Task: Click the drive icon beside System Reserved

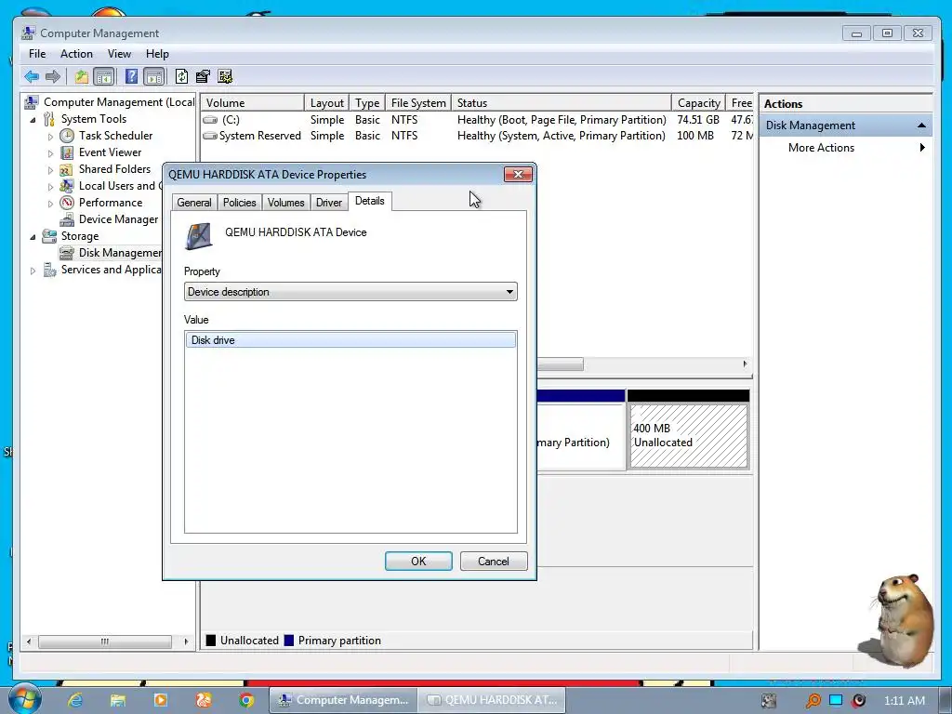Action: pyautogui.click(x=210, y=136)
